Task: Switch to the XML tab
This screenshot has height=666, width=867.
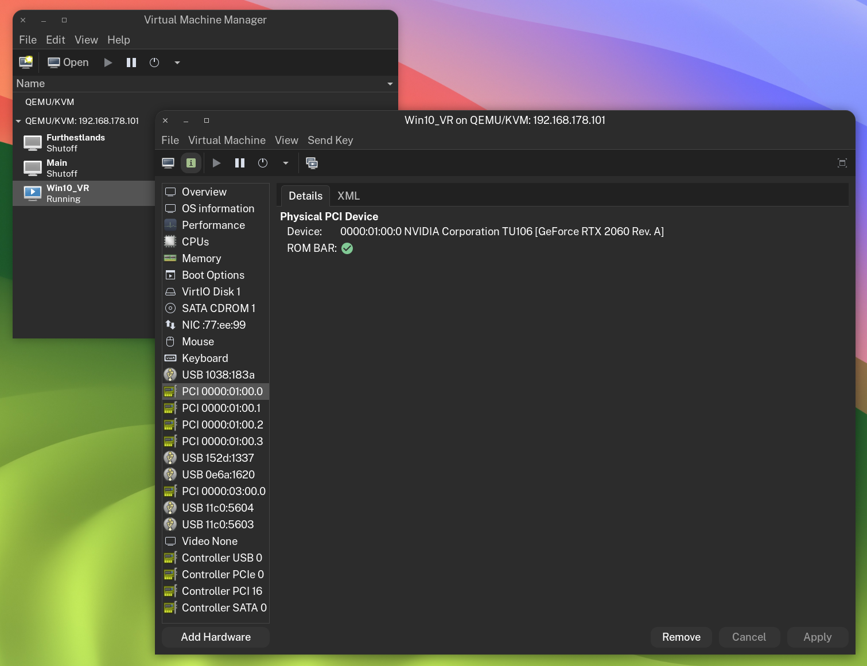Action: click(x=348, y=196)
